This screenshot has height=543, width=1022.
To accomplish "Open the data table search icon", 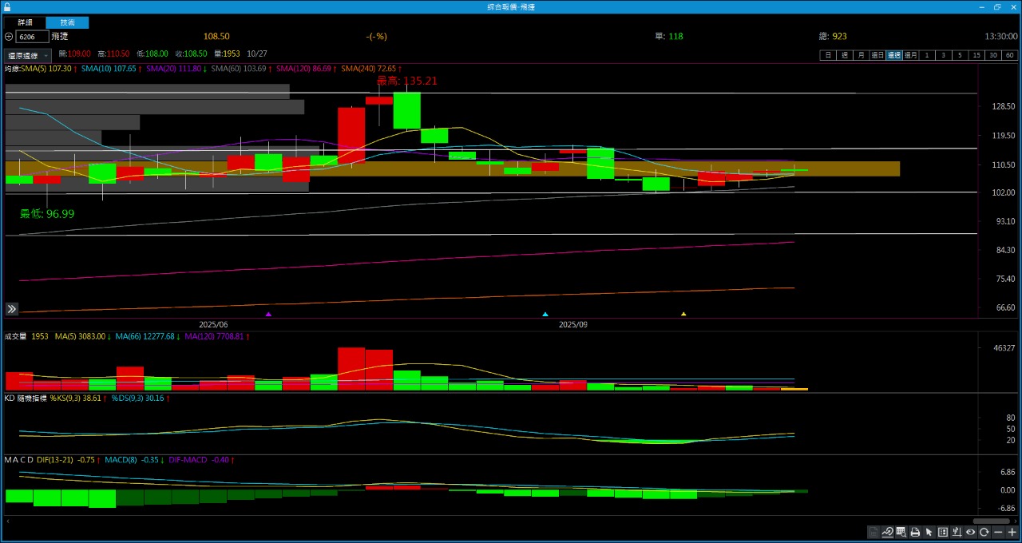I will coord(901,533).
